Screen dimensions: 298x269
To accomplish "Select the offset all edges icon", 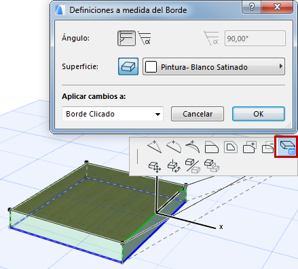I will click(231, 147).
